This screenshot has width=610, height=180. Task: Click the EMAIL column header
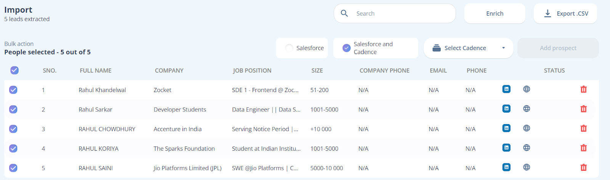(x=438, y=70)
